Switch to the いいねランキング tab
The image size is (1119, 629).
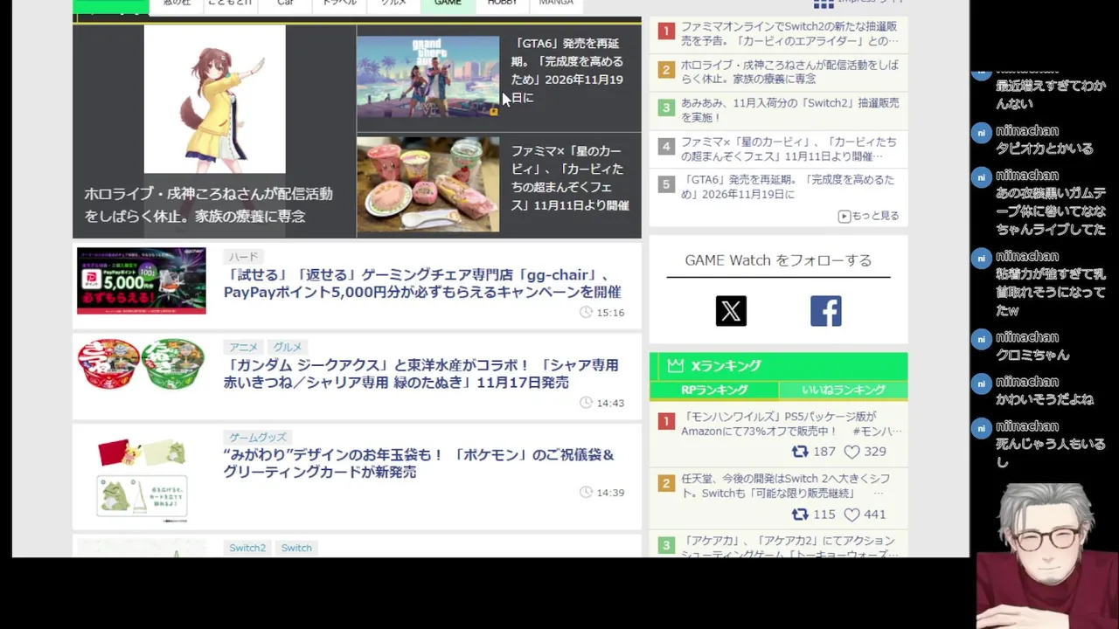click(844, 390)
